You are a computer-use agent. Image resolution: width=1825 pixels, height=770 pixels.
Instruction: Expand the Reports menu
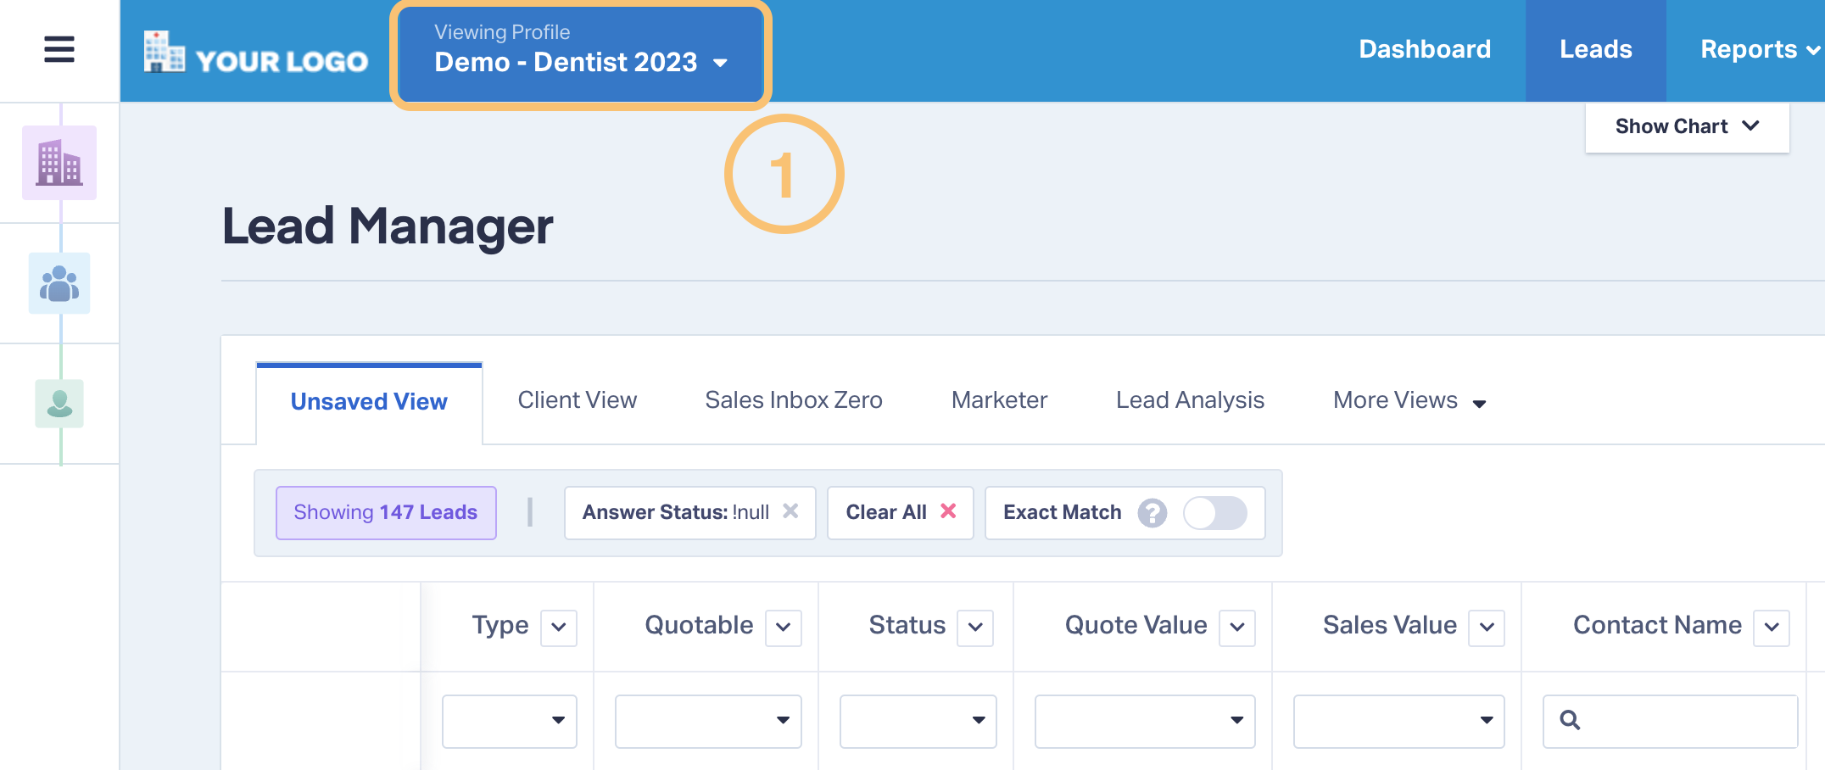pos(1760,49)
